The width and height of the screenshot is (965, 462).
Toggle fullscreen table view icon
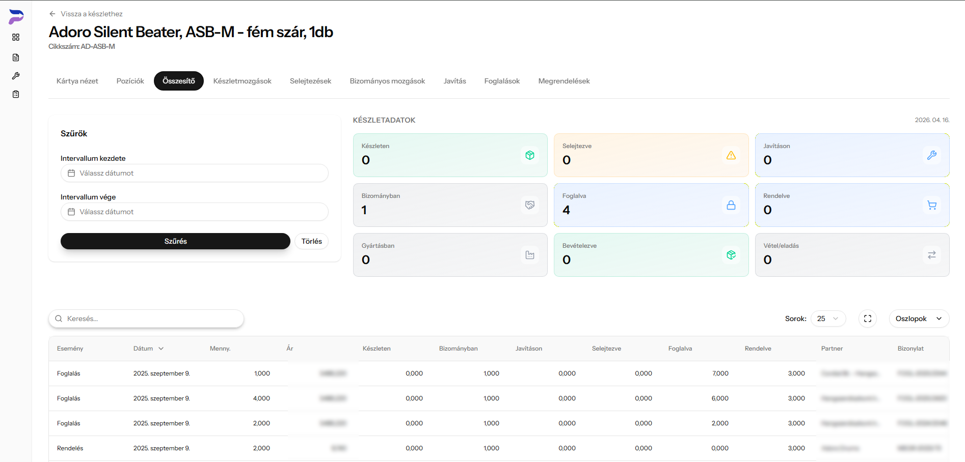click(x=868, y=319)
